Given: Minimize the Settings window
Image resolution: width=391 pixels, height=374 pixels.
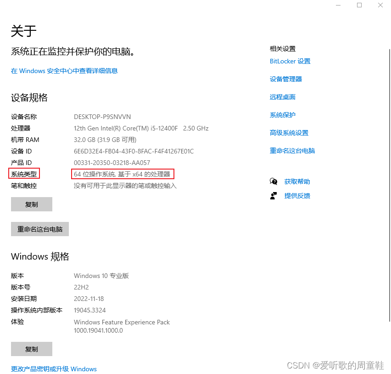Looking at the screenshot, I should point(338,5).
